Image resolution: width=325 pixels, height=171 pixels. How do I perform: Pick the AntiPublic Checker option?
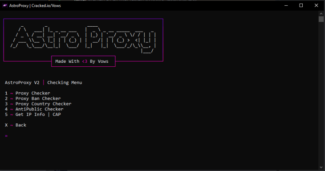point(34,109)
